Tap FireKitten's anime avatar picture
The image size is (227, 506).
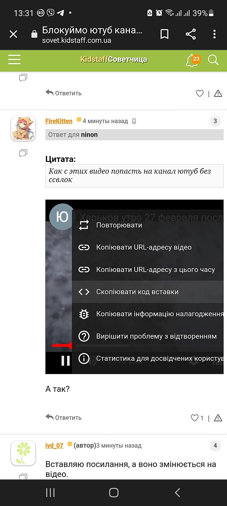(23, 128)
